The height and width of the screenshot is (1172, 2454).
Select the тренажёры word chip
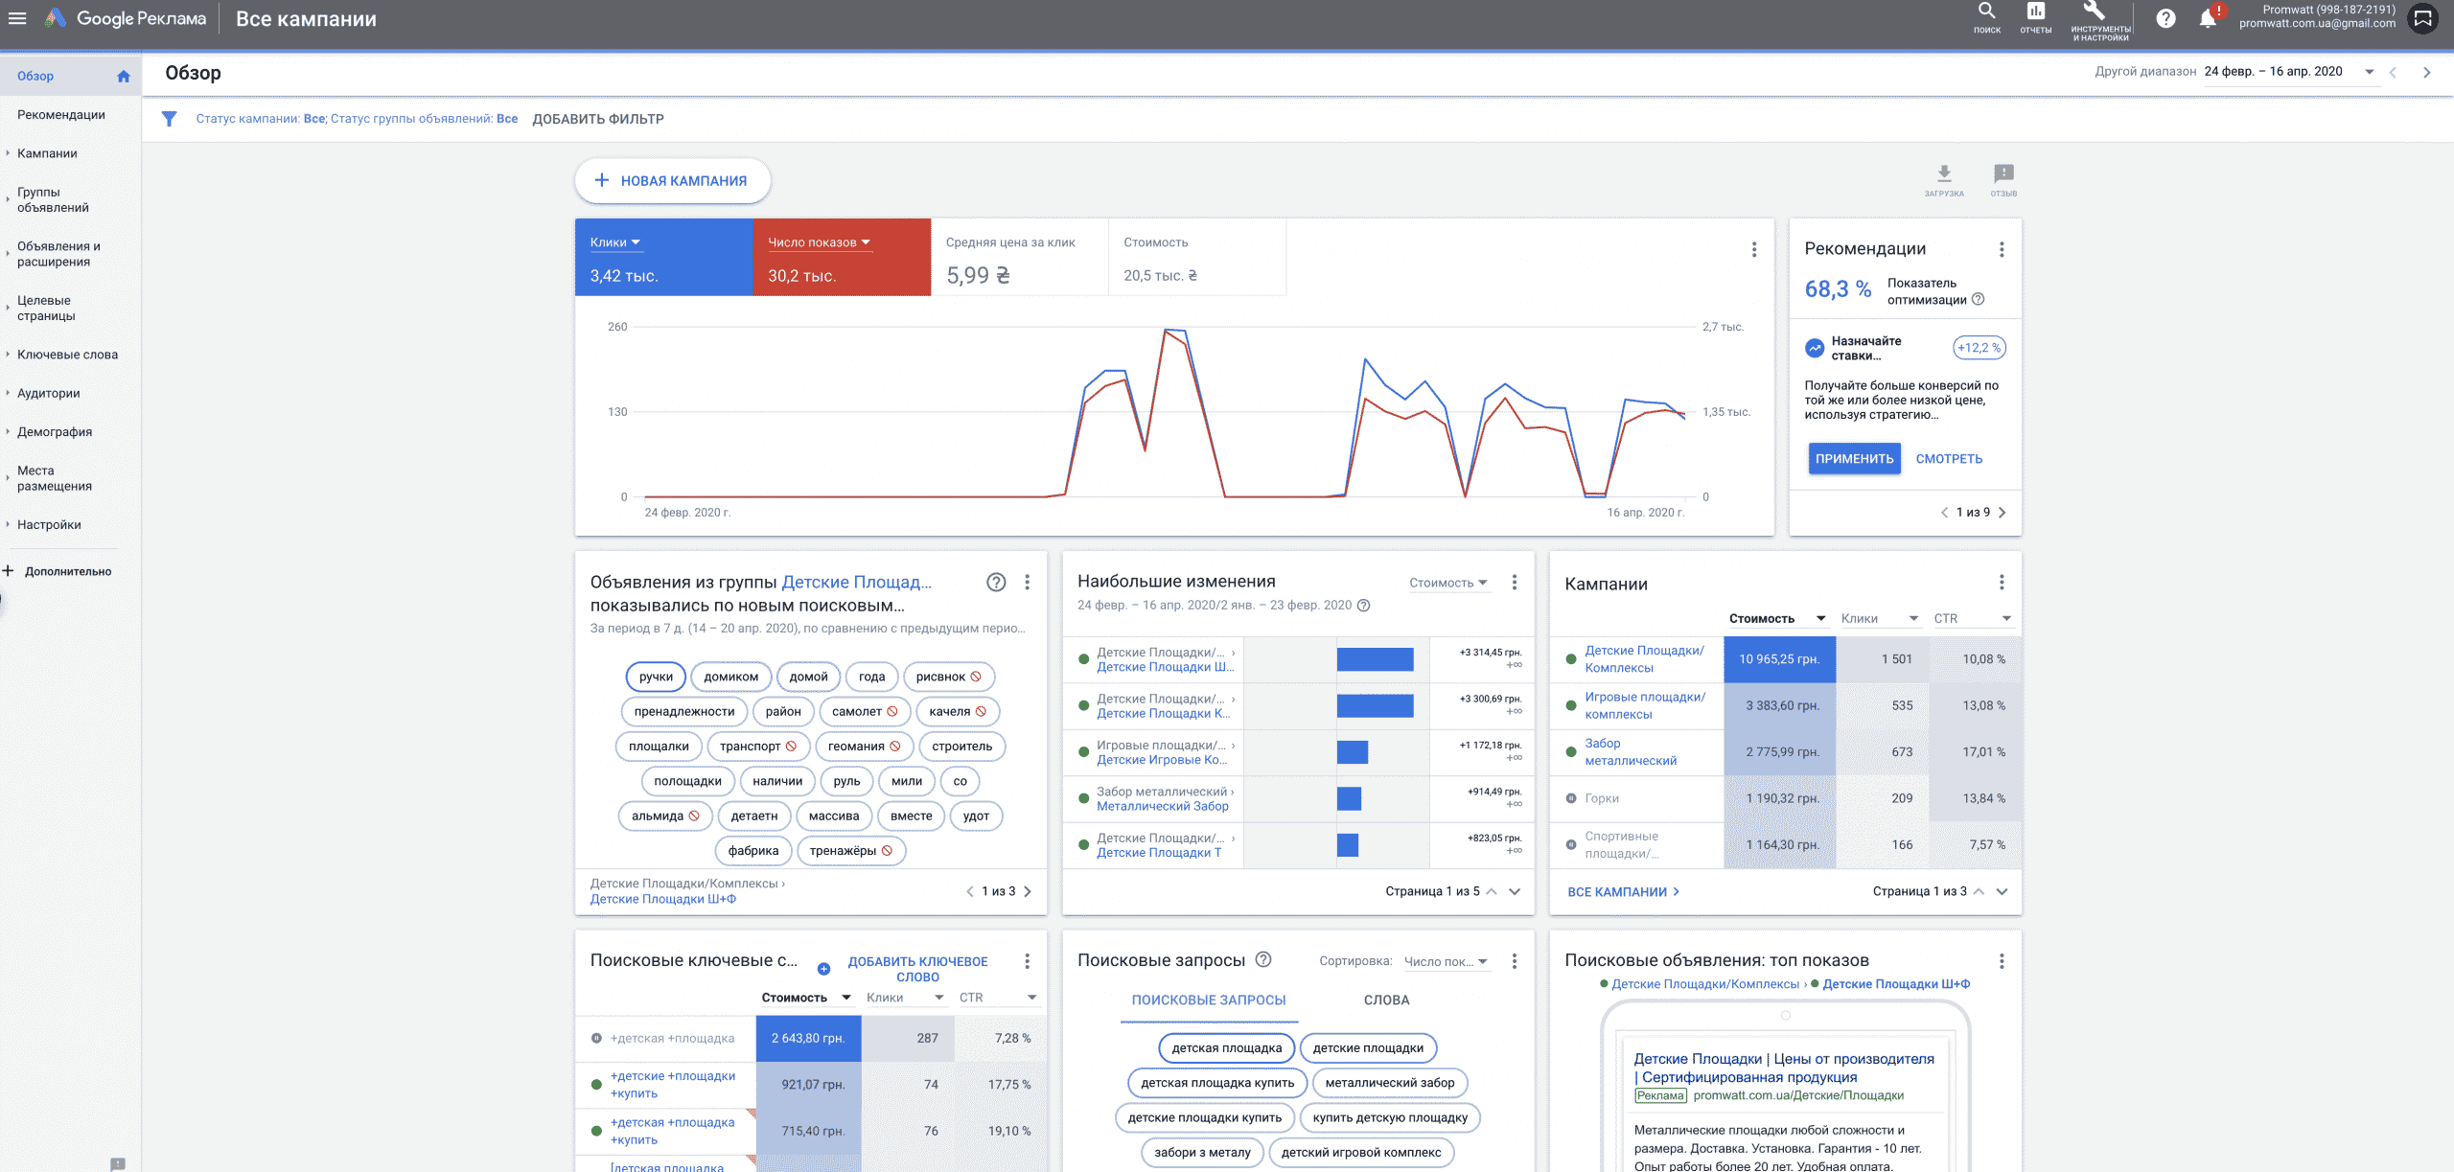click(850, 851)
